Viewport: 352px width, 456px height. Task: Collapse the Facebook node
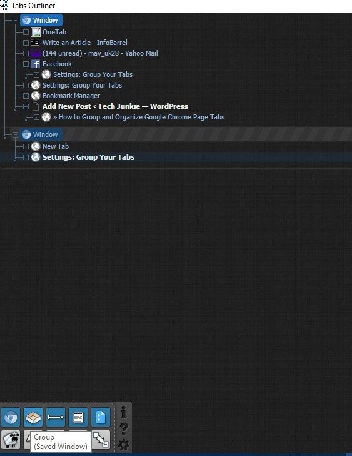point(26,64)
